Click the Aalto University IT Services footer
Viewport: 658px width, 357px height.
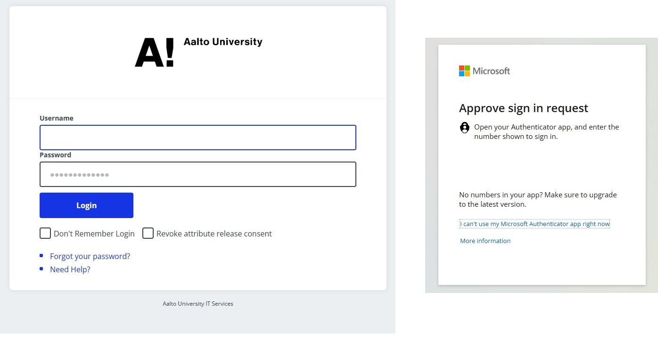198,304
